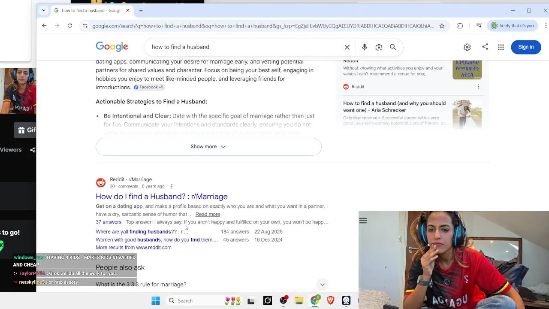Open Windows Start menu
The height and width of the screenshot is (309, 549).
tap(156, 301)
